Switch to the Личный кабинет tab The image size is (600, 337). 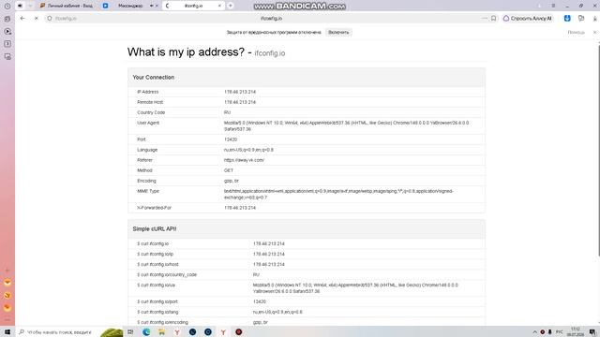tap(67, 6)
